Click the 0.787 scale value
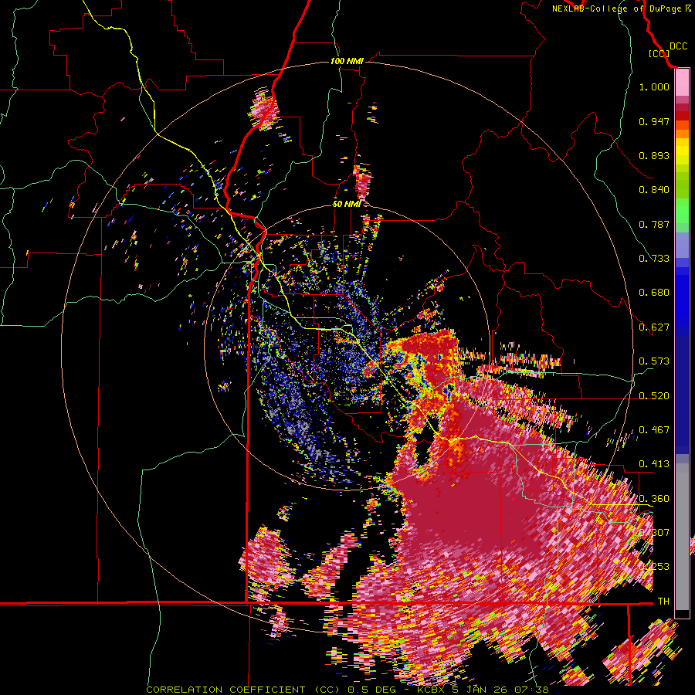The height and width of the screenshot is (695, 695). (x=654, y=224)
